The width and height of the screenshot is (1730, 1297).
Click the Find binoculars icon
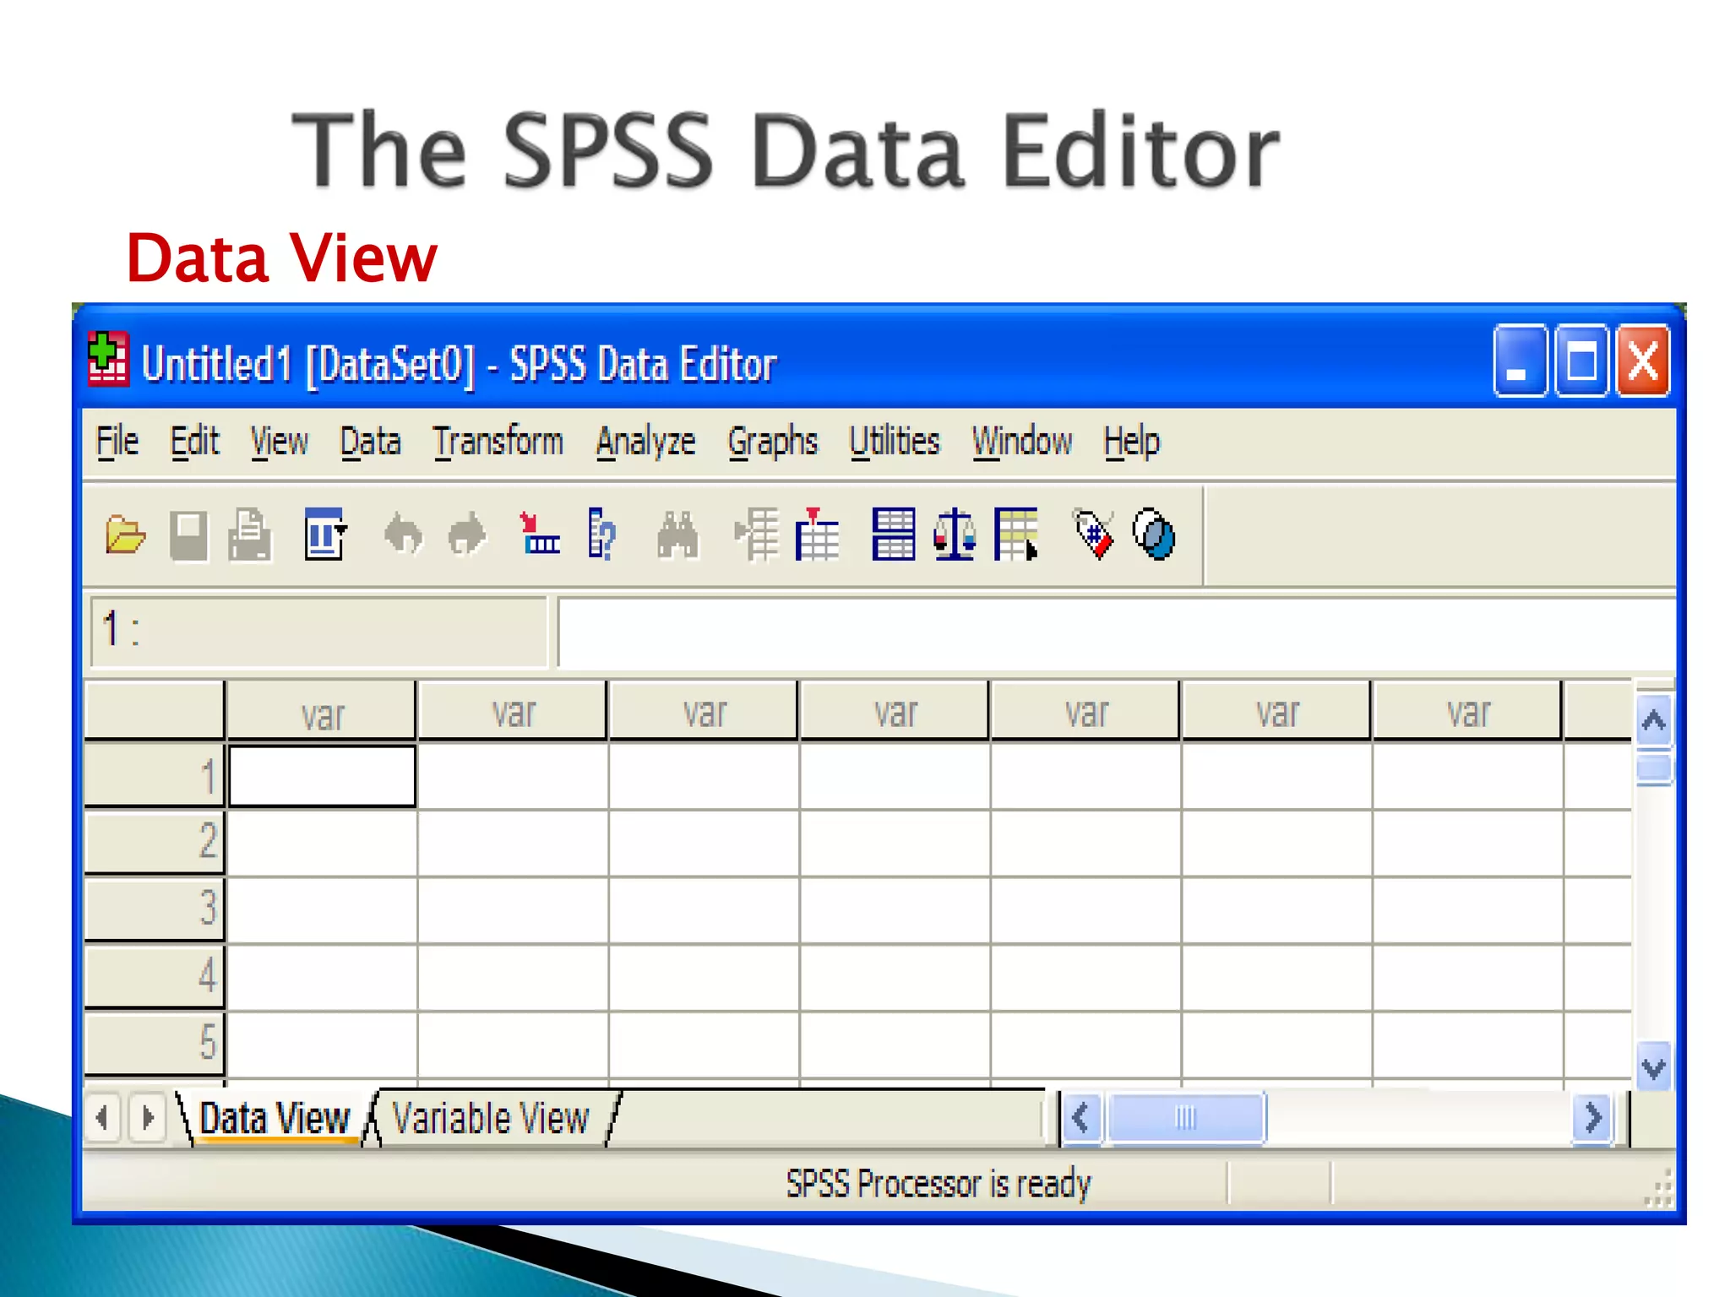677,535
